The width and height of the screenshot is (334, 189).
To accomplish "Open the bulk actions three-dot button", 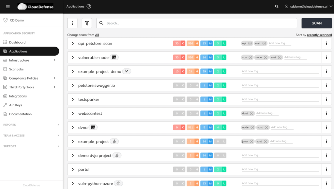I will pos(72,23).
